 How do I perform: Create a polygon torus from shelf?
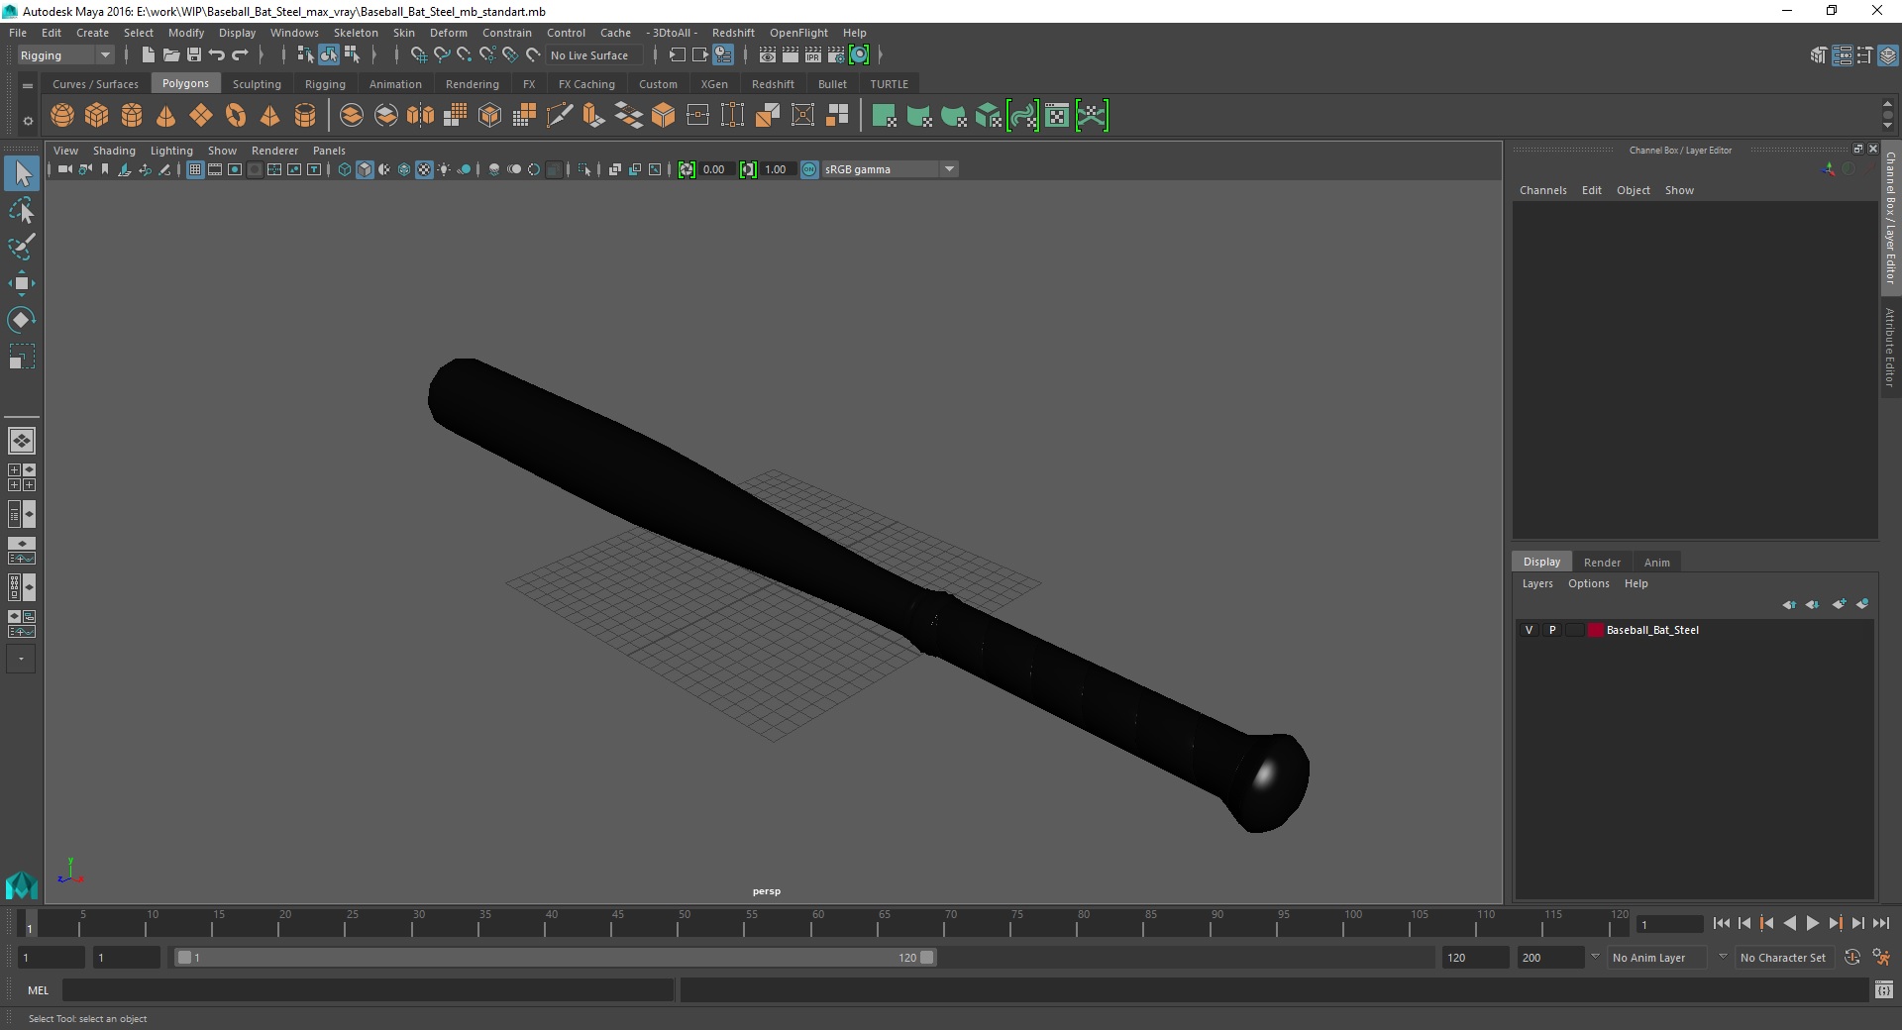click(x=236, y=116)
